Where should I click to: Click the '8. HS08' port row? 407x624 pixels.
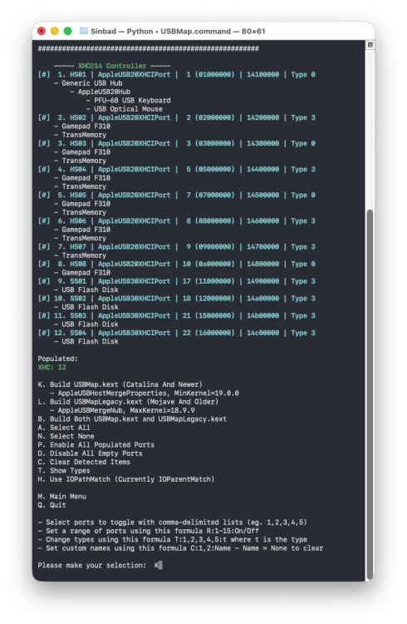176,264
